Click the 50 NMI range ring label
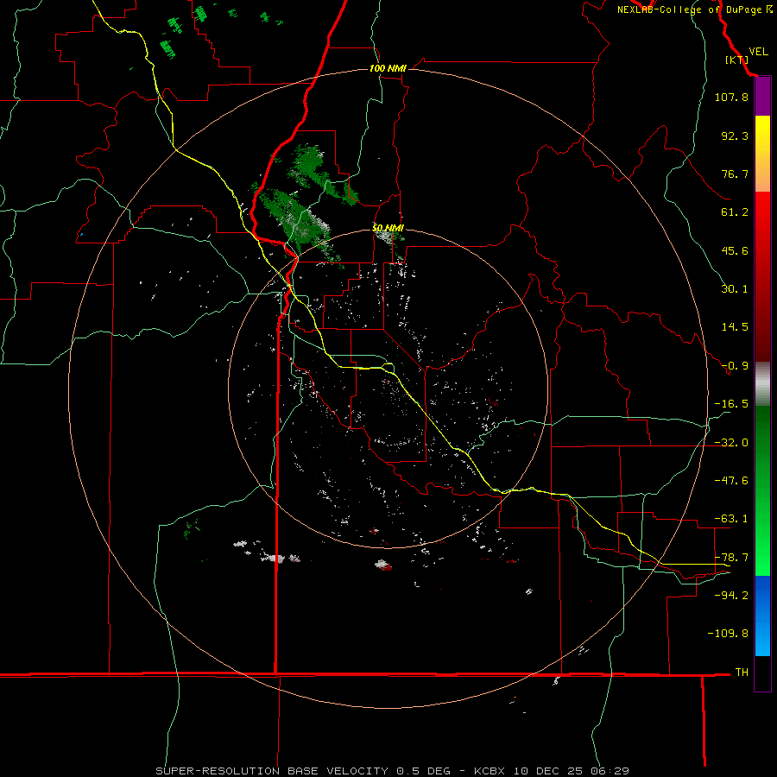Screen dimensions: 777x777 tap(388, 228)
